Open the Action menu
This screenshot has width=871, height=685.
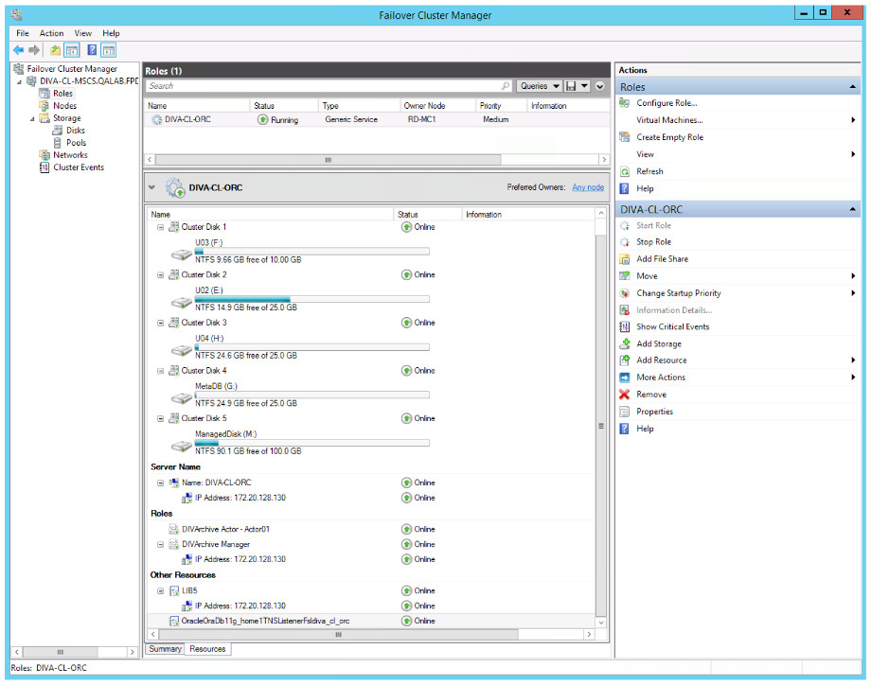(51, 33)
